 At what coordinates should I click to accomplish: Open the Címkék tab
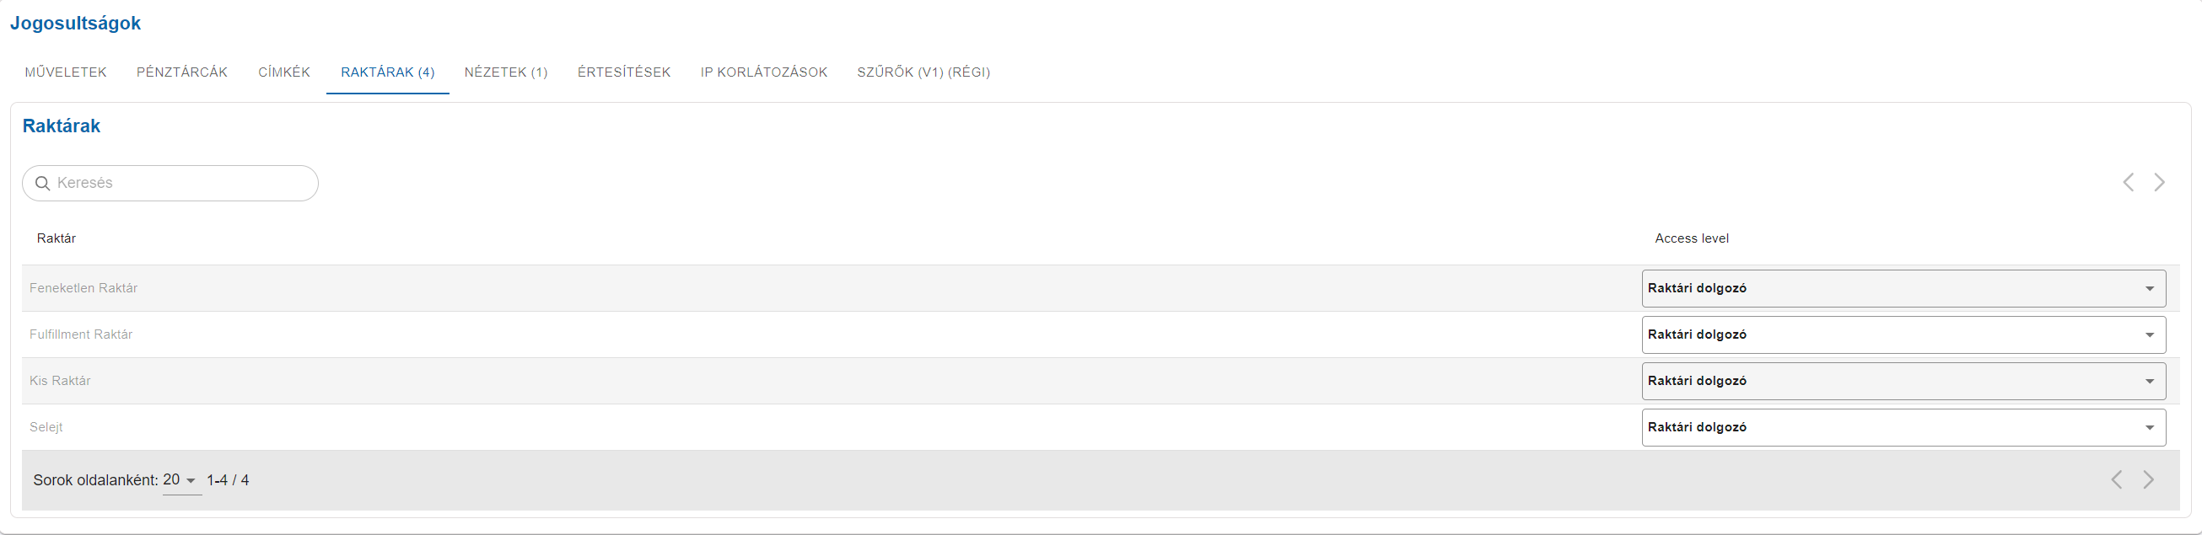pos(284,72)
